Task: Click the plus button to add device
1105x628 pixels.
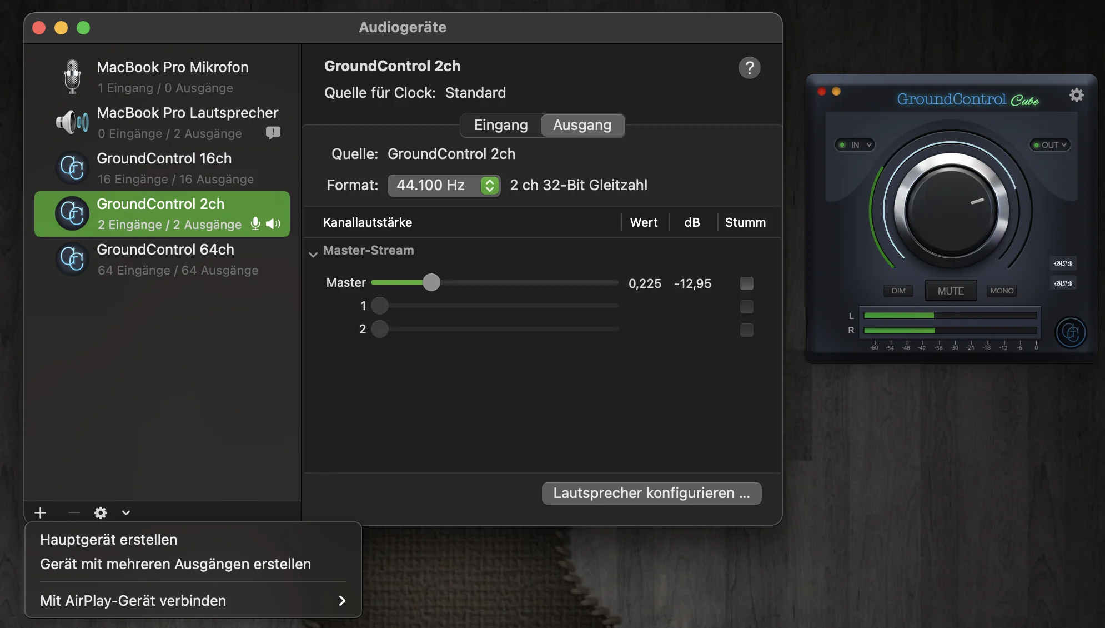Action: point(40,512)
